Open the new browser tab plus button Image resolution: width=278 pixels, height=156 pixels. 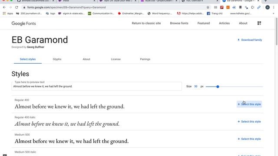point(265,1)
